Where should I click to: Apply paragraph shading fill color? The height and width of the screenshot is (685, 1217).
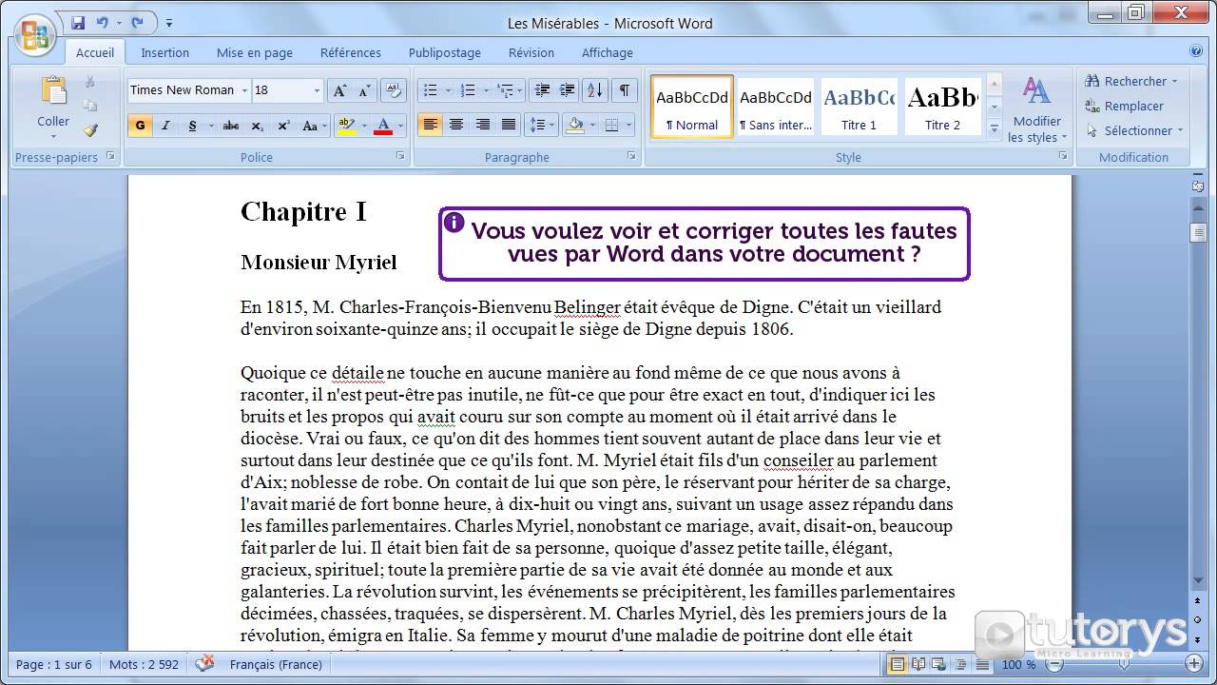(574, 125)
